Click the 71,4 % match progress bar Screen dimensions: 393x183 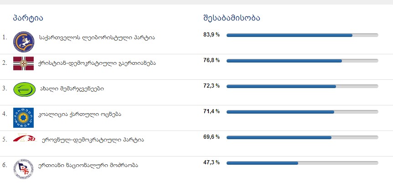[x=302, y=112]
